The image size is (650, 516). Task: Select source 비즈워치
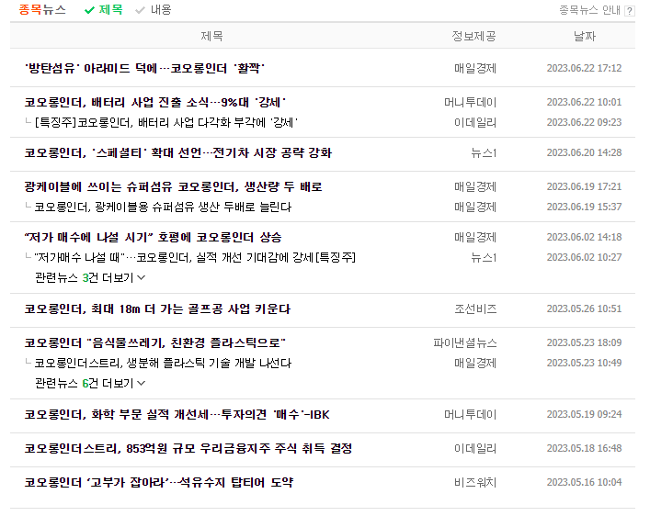click(x=475, y=482)
